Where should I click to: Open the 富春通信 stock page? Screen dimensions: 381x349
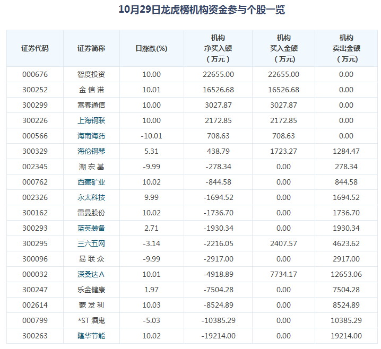pos(91,105)
